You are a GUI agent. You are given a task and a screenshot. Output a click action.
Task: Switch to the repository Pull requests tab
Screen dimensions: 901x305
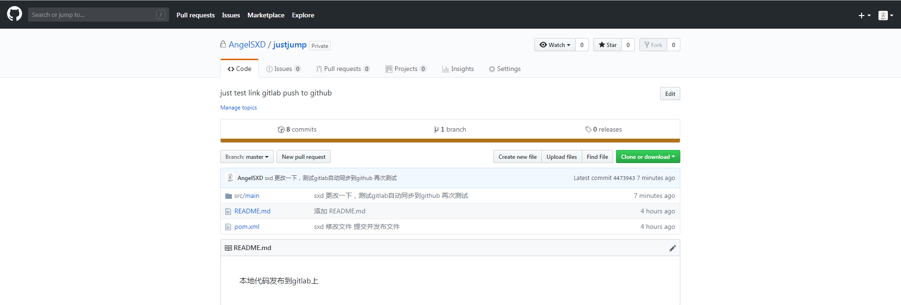(x=343, y=69)
